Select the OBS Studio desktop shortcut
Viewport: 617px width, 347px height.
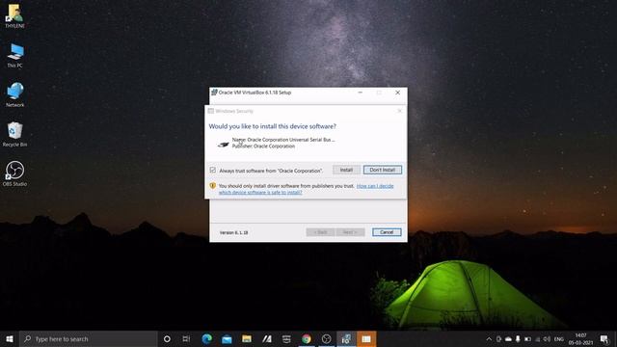click(x=15, y=173)
